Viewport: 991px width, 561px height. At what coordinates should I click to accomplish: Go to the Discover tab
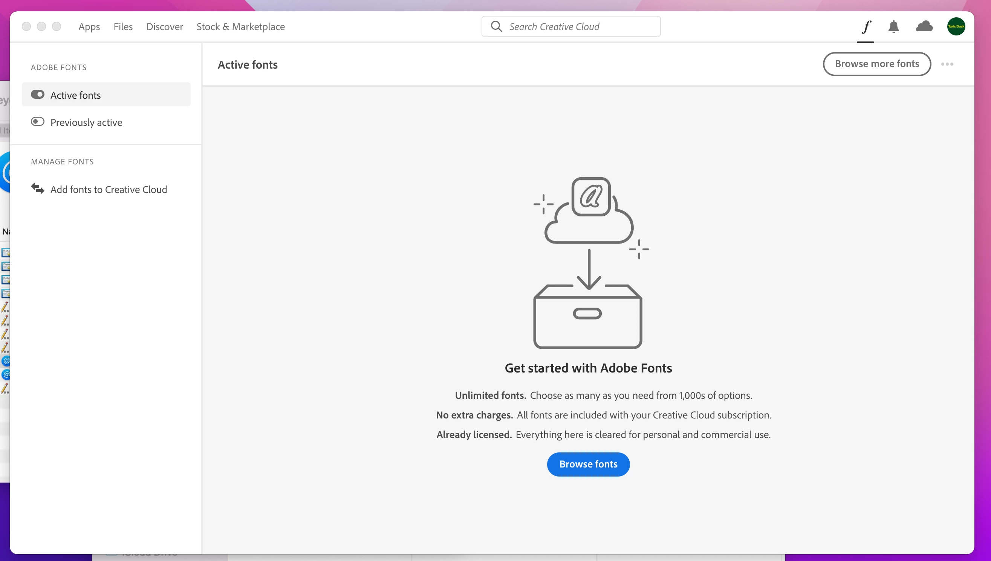164,27
